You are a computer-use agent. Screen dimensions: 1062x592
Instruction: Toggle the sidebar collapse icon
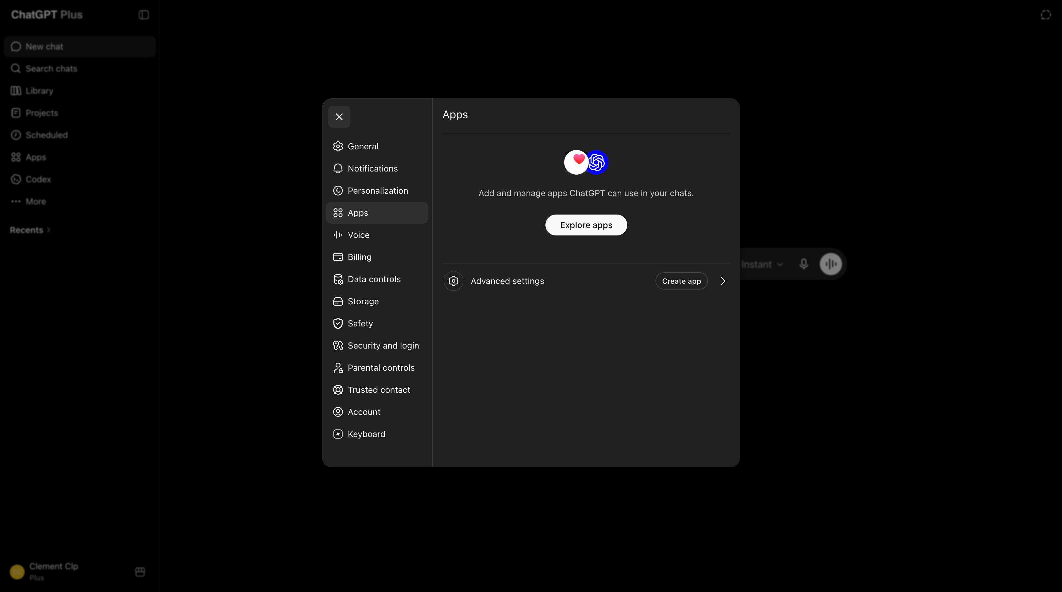[x=144, y=15]
